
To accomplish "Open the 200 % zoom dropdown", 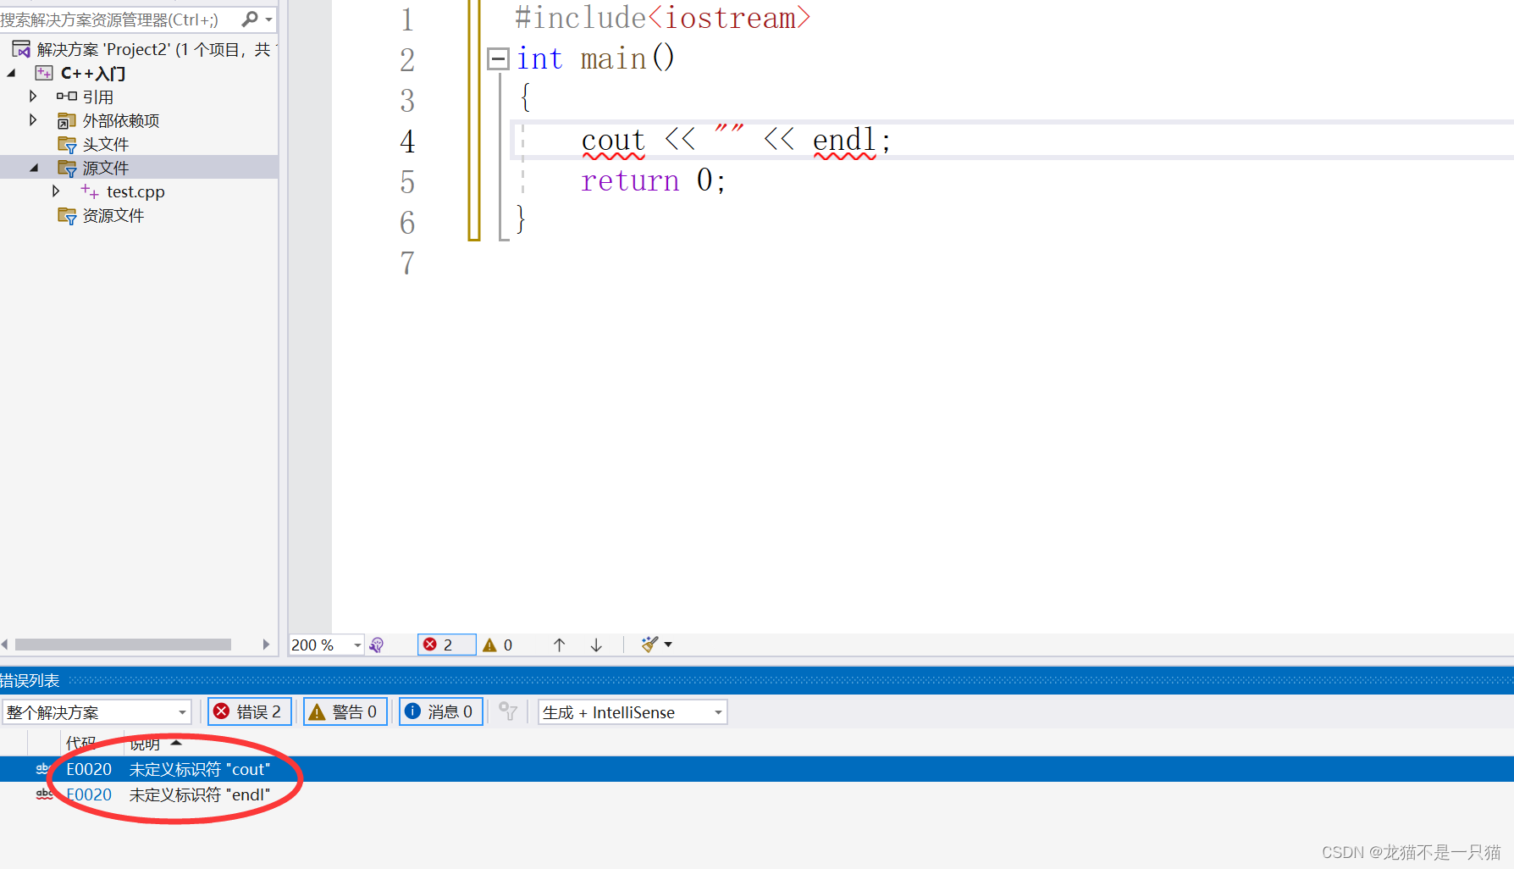I will click(x=356, y=645).
